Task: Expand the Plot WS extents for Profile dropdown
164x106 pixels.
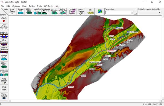Action: [160, 13]
